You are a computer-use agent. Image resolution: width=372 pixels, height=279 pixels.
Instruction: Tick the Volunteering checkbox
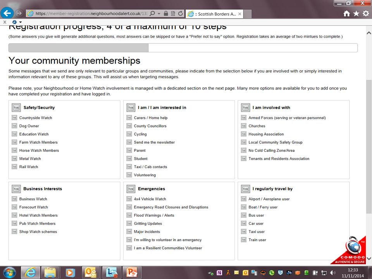point(129,175)
